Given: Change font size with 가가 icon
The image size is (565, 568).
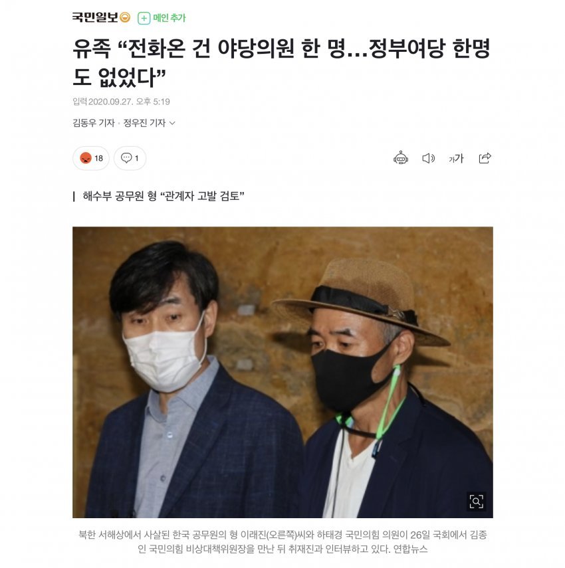Looking at the screenshot, I should click(456, 158).
